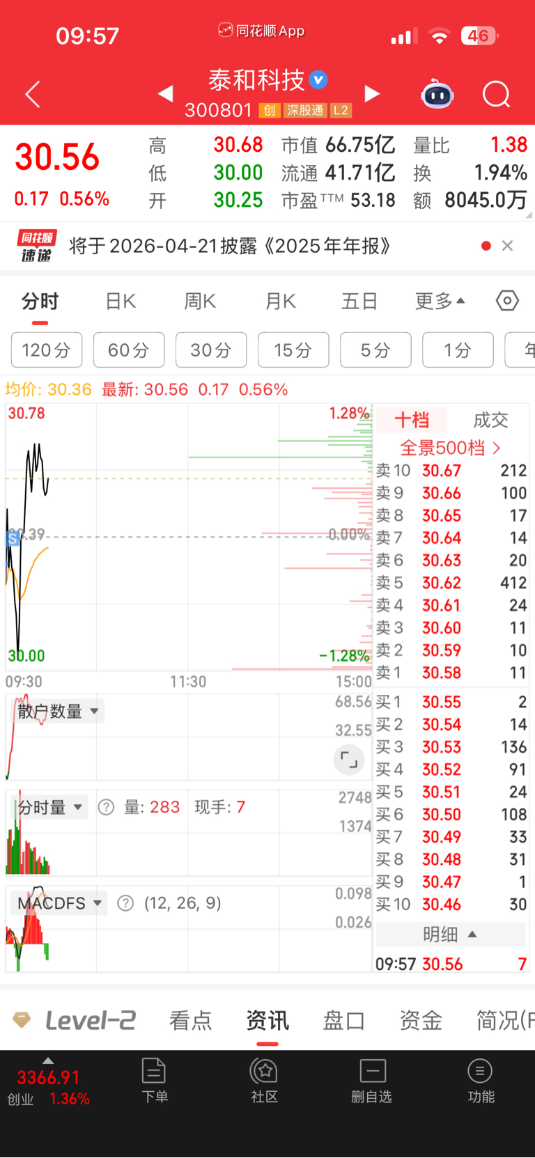The height and width of the screenshot is (1158, 535).
Task: Open 下单 order icon in bottom bar
Action: pyautogui.click(x=154, y=1080)
